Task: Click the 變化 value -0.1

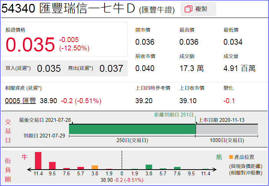Action: [229, 101]
